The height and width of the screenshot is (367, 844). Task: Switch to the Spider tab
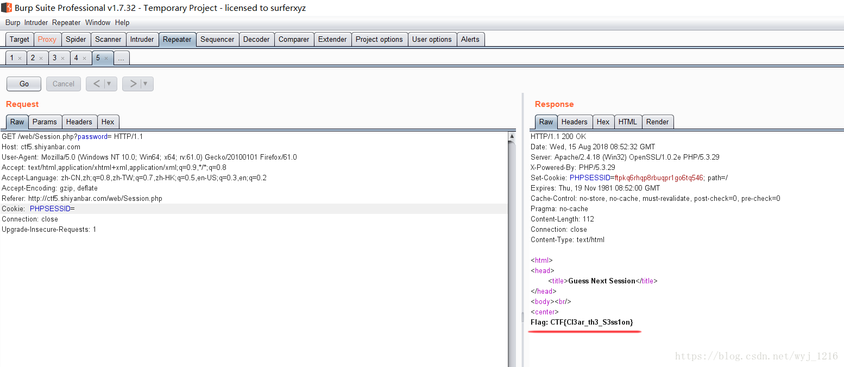click(76, 39)
